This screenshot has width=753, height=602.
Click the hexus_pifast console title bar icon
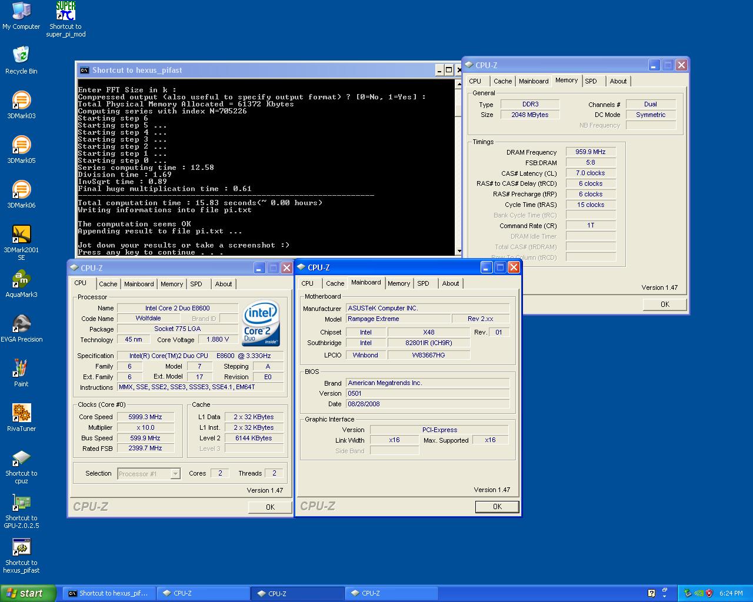pyautogui.click(x=84, y=70)
